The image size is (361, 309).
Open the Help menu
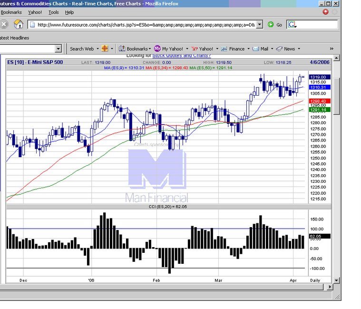(x=69, y=12)
